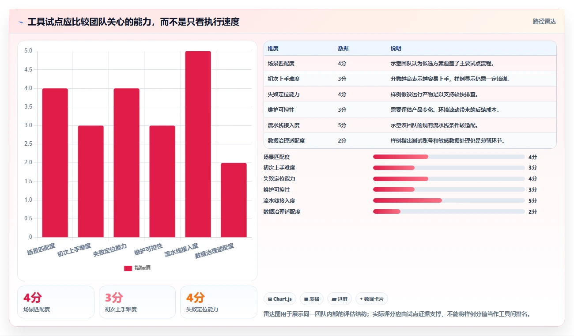Click the lightning icon beside the page title
Image resolution: width=574 pixels, height=336 pixels.
[x=21, y=22]
